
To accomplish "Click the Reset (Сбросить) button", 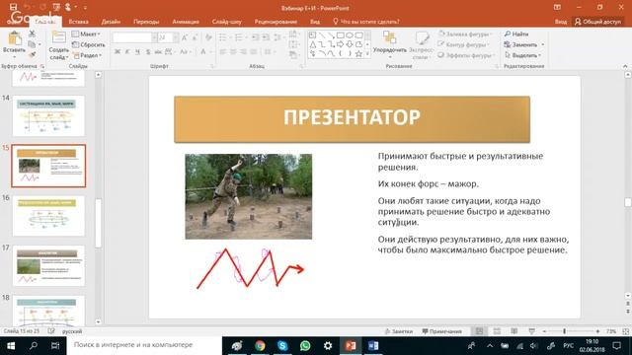I will tap(88, 44).
